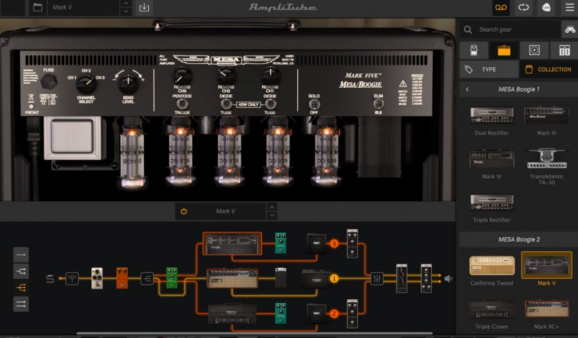Go back from MESA Boogie 1 collection
Image resolution: width=578 pixels, height=338 pixels.
467,89
